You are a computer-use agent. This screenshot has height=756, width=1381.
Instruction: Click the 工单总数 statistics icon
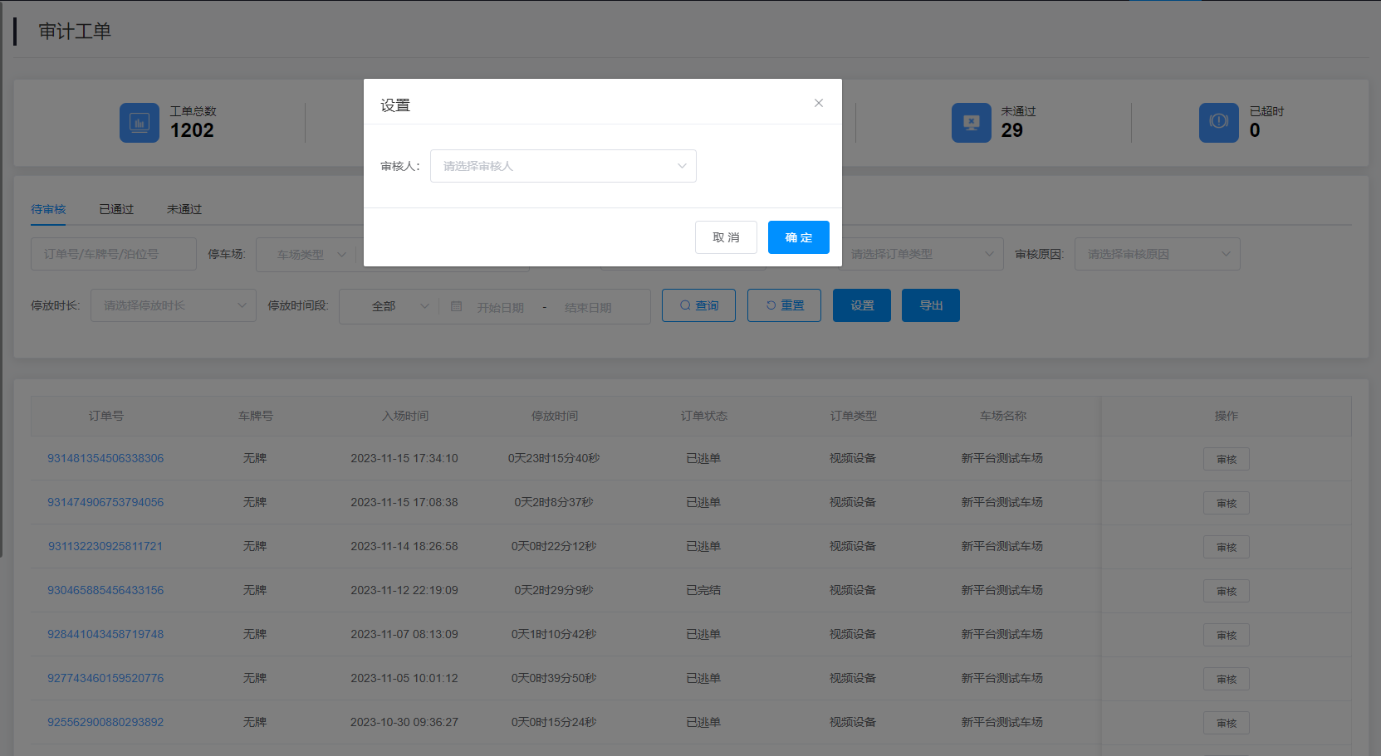140,123
